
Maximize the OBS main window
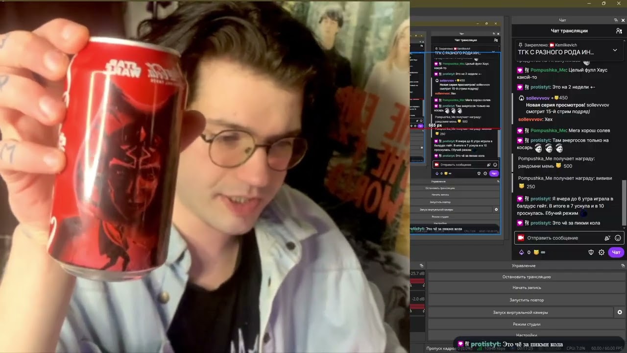603,3
